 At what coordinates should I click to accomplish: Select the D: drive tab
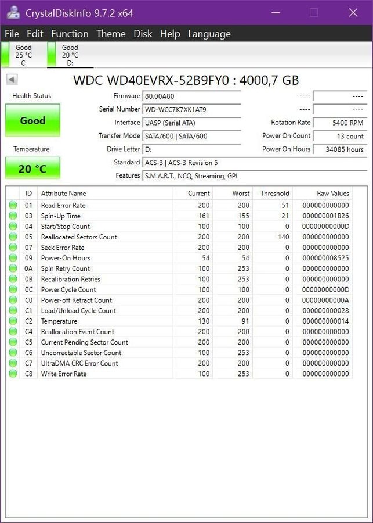click(x=70, y=55)
